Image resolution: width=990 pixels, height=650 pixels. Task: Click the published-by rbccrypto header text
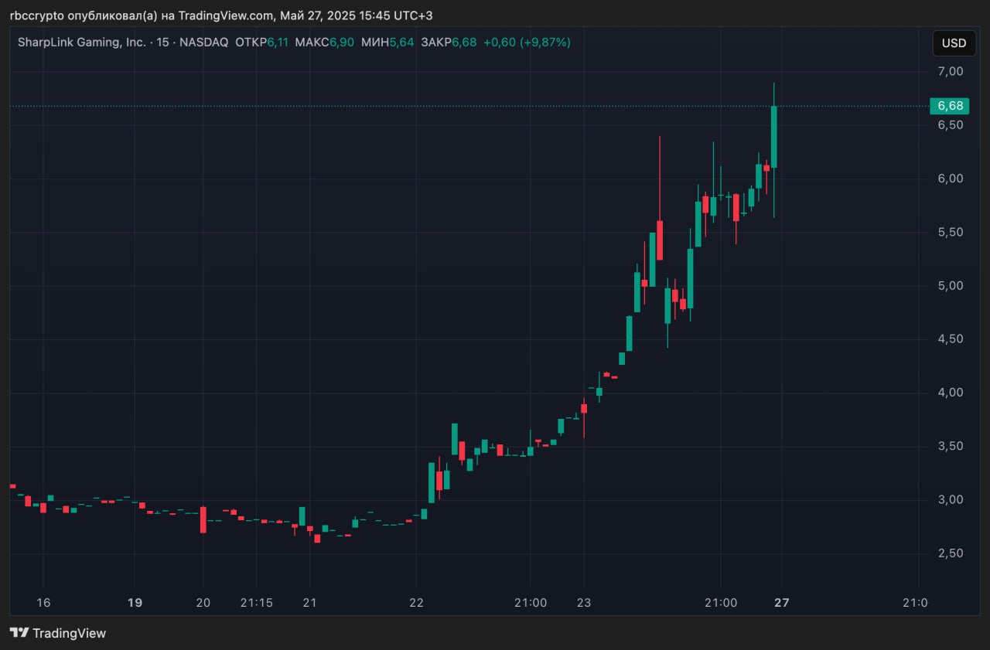point(221,15)
